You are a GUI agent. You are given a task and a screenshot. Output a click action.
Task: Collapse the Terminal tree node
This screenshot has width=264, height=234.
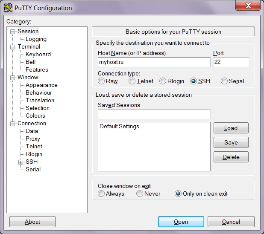pyautogui.click(x=12, y=47)
